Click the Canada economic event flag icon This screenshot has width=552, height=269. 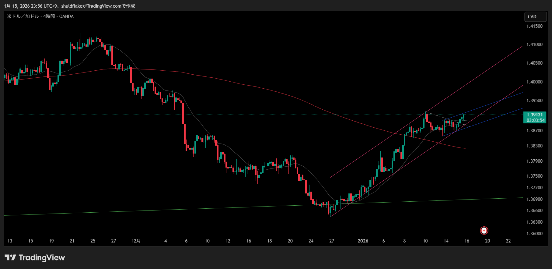(x=484, y=231)
